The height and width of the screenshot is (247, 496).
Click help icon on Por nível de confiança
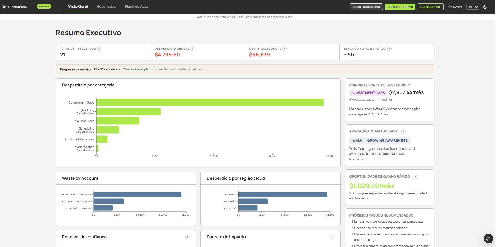tap(187, 237)
